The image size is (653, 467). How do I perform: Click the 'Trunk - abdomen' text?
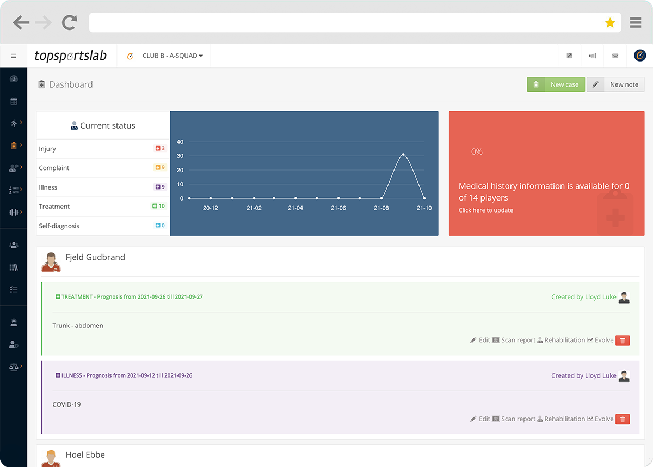[x=78, y=326]
